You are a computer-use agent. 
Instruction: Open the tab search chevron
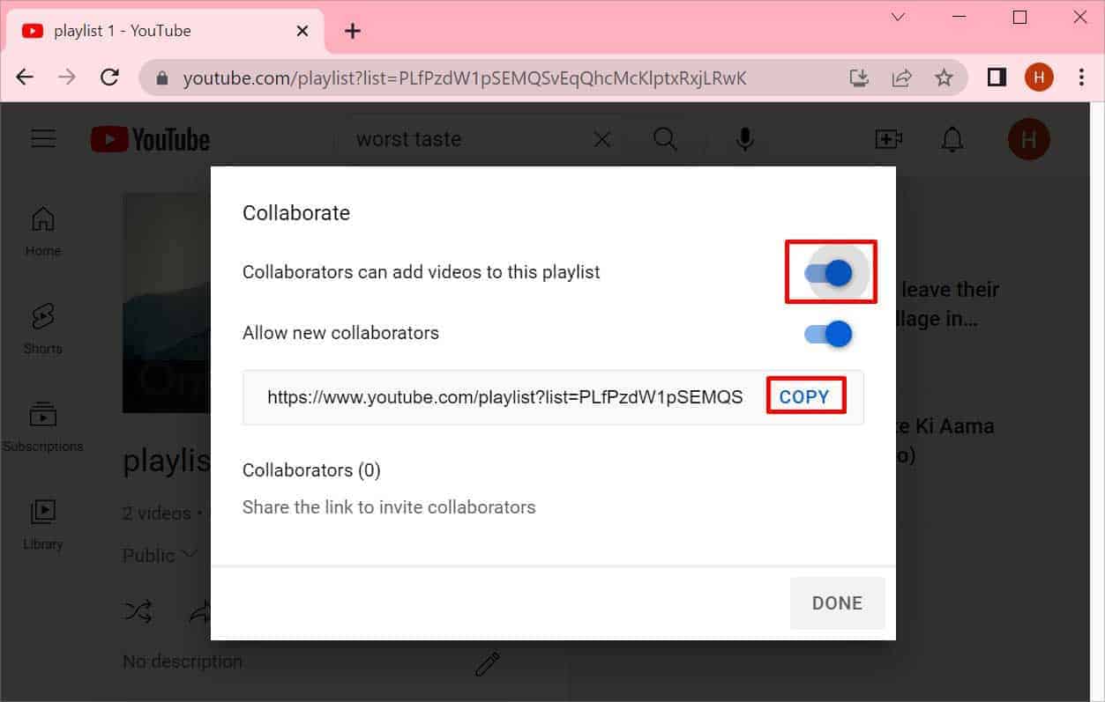tap(898, 18)
